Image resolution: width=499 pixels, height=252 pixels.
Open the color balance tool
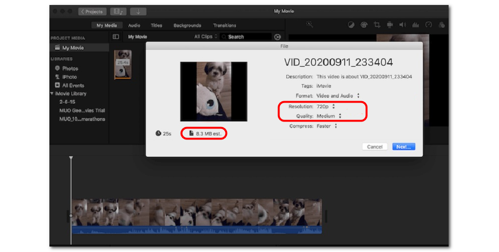[351, 25]
